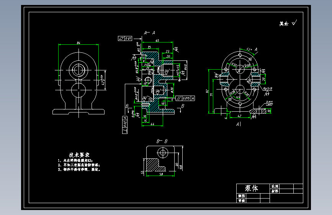The image size is (332, 215).
Task: Click the '35' dimension in section A-A
Action: (149, 47)
